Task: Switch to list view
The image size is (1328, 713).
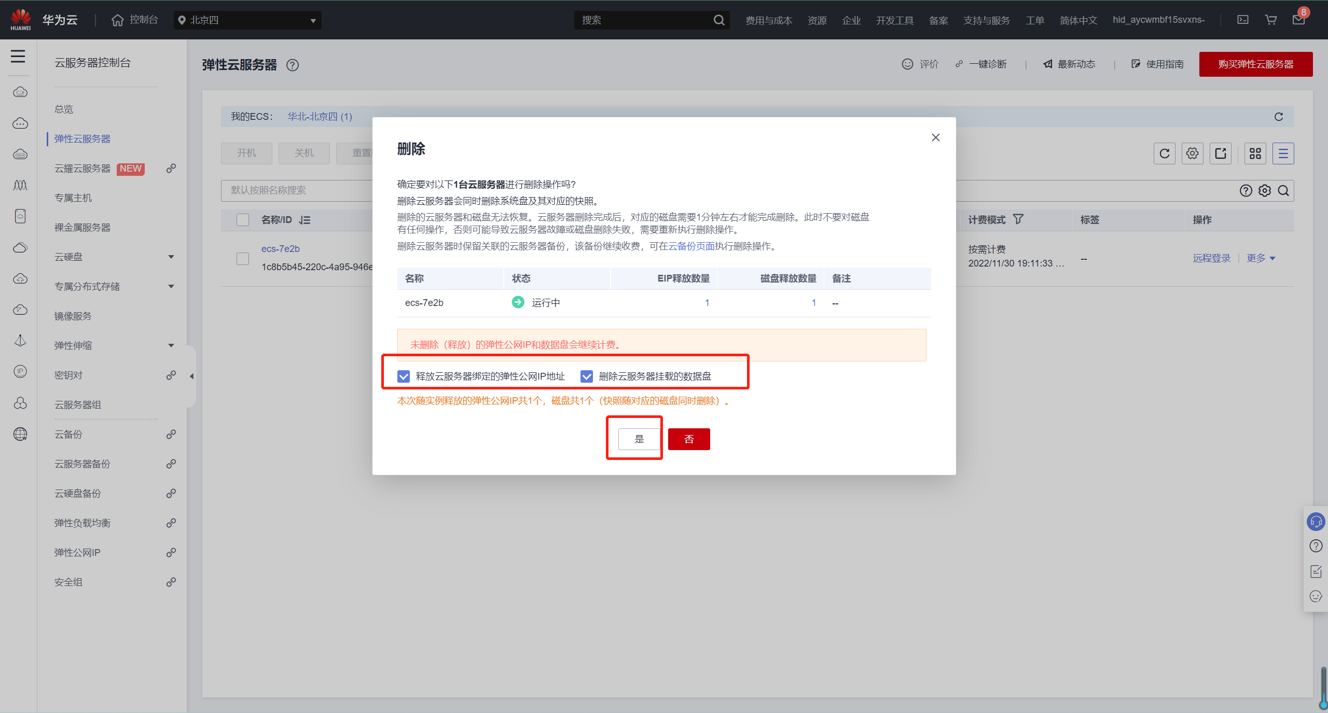Action: click(x=1283, y=153)
